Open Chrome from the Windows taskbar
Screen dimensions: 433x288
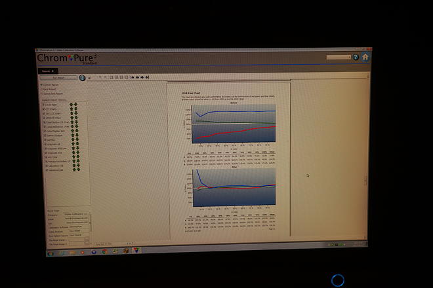[x=104, y=251]
